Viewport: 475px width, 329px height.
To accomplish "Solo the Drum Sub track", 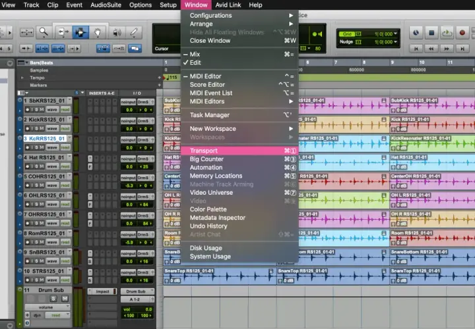I will point(53,299).
